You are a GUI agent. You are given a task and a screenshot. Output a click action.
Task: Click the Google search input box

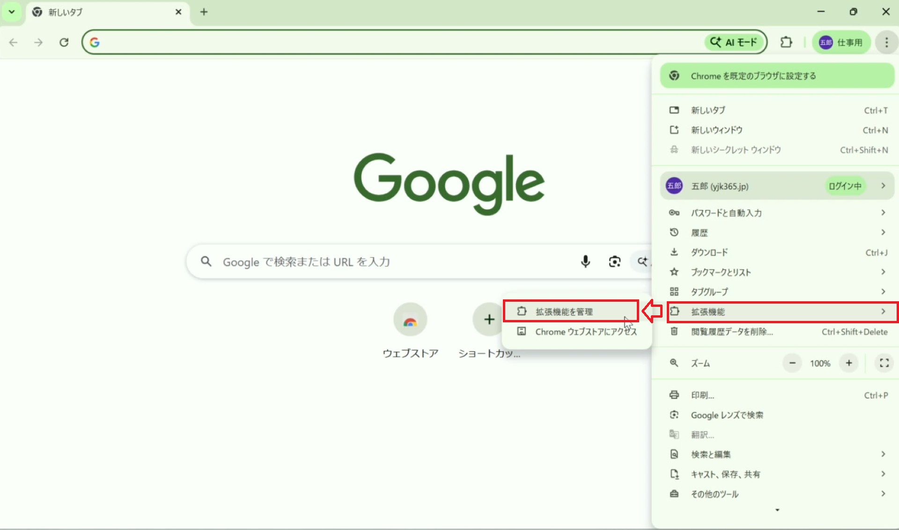[x=375, y=261]
